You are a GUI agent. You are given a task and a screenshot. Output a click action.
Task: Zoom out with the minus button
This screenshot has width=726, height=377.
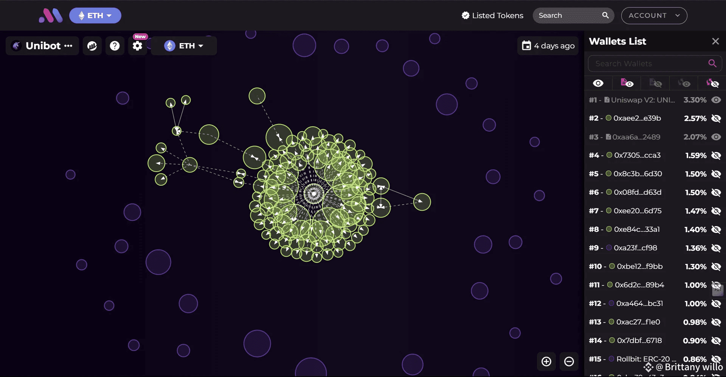pos(569,361)
